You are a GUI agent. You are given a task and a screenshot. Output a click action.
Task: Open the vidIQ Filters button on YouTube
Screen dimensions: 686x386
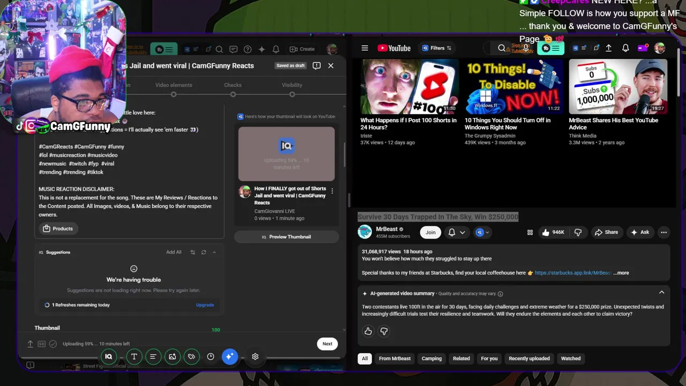(436, 48)
